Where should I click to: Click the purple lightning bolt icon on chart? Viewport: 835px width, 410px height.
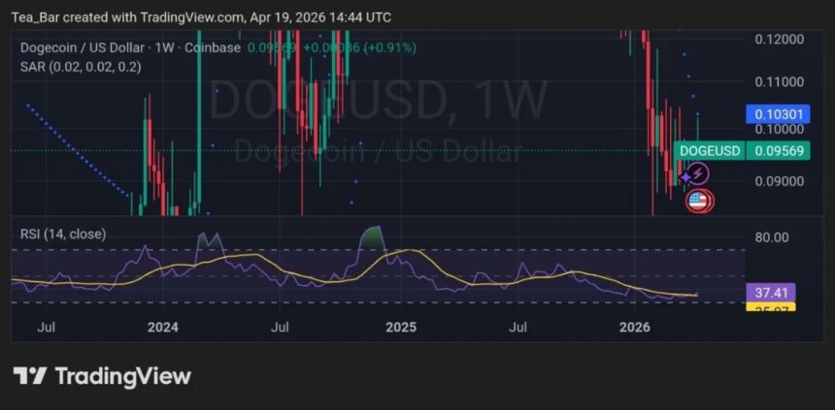(x=699, y=173)
